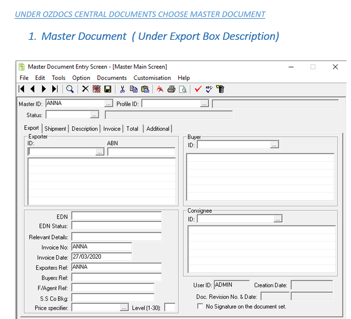The width and height of the screenshot is (351, 319).
Task: Click the S.S Co Bkg field
Action: (113, 298)
